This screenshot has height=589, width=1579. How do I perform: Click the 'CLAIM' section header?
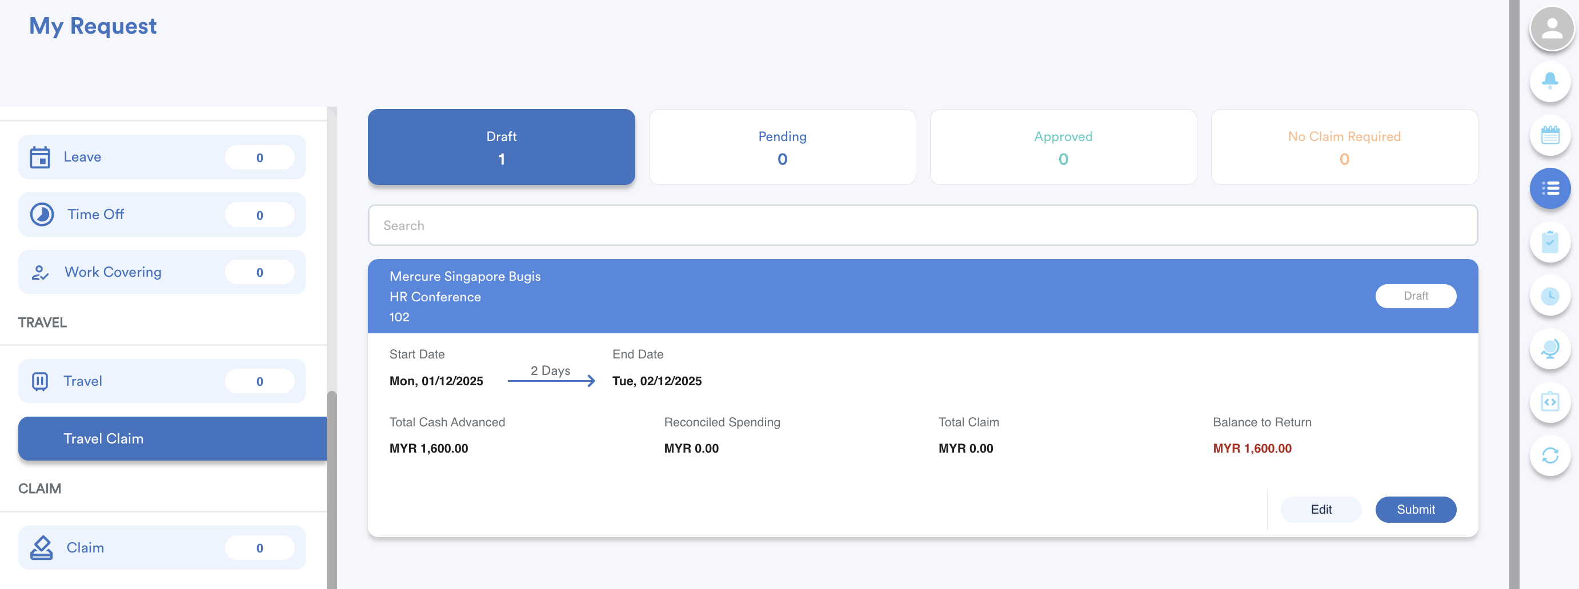(x=40, y=489)
